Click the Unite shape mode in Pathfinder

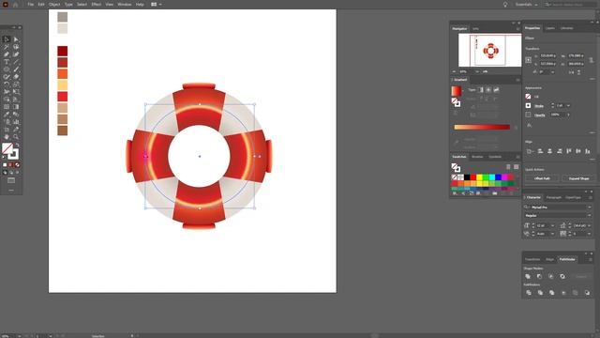tap(528, 276)
